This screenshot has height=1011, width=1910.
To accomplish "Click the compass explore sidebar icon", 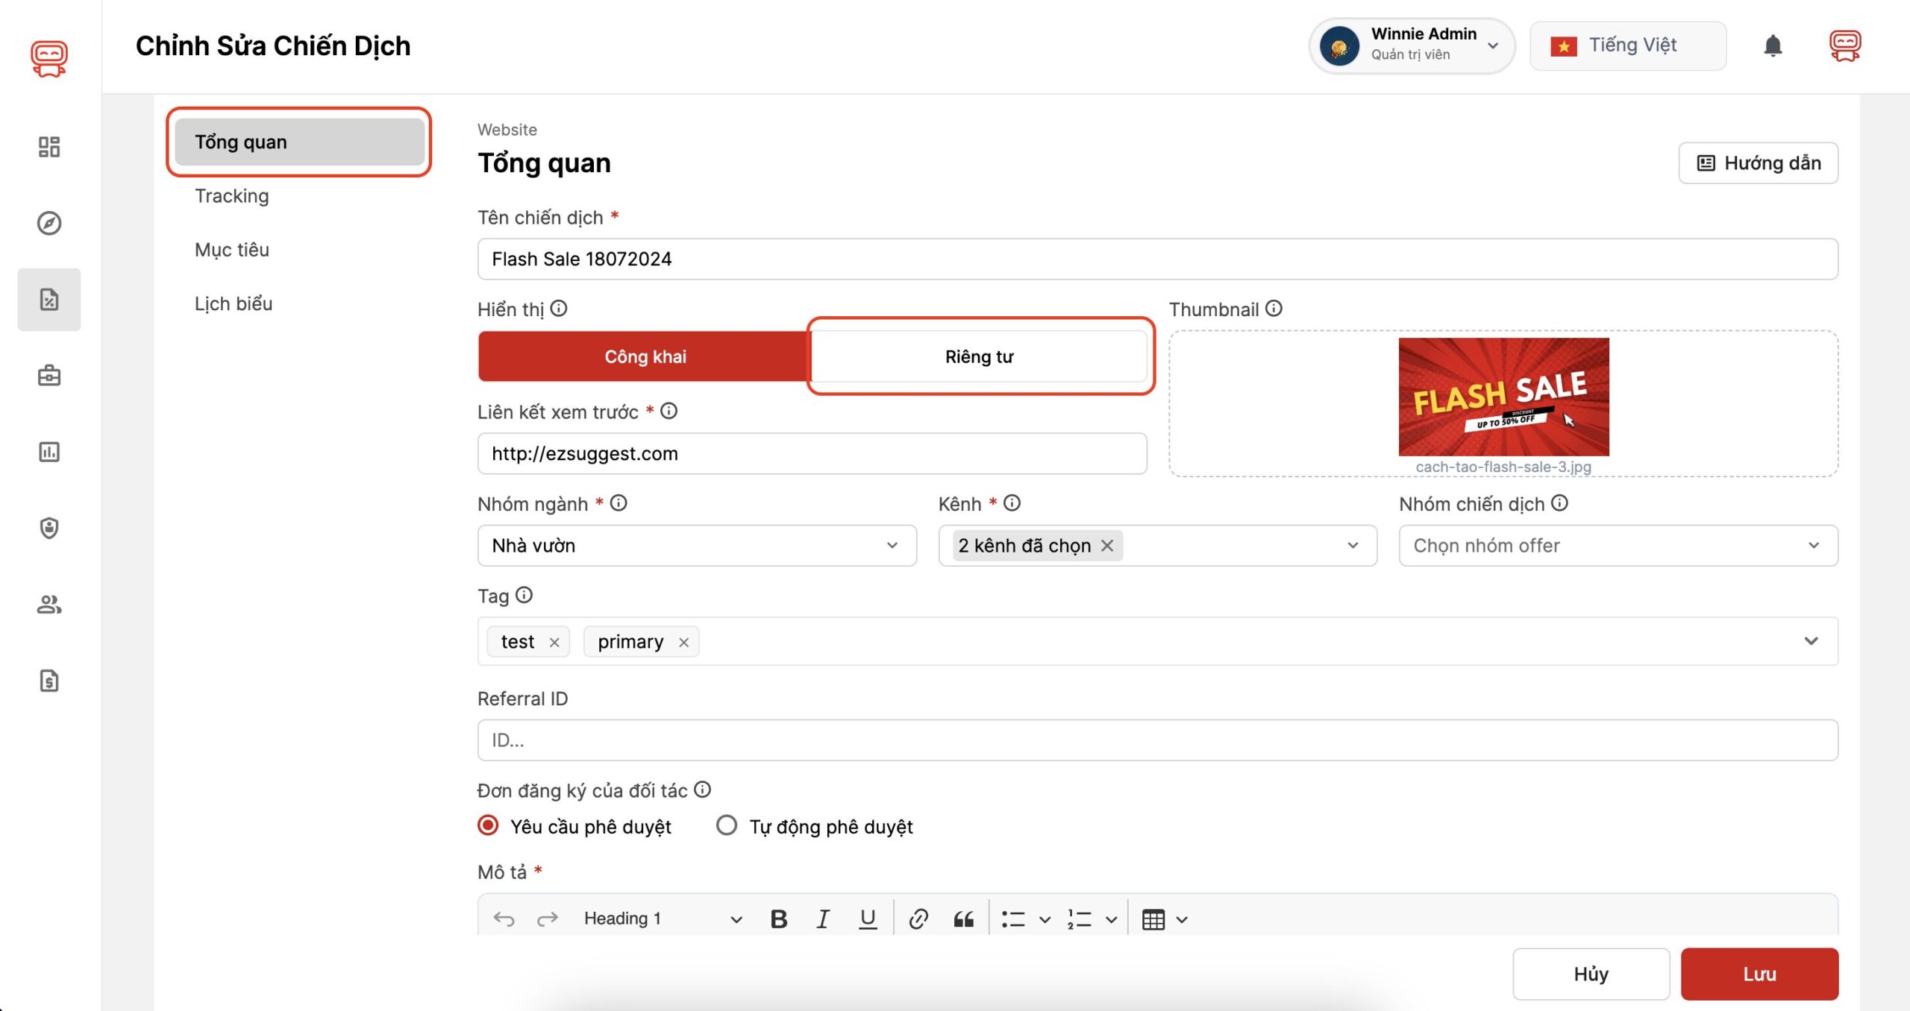I will click(49, 223).
